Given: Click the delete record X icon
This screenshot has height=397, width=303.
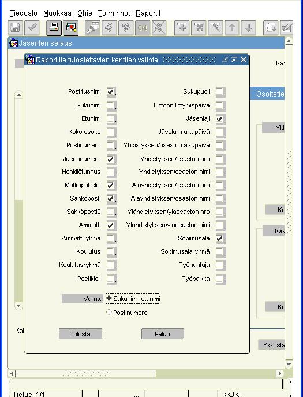Looking at the screenshot, I should click(x=199, y=27).
